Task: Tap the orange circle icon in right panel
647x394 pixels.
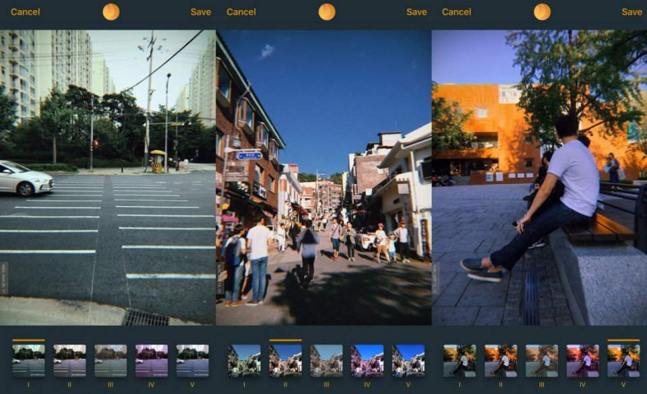Action: pos(542,11)
